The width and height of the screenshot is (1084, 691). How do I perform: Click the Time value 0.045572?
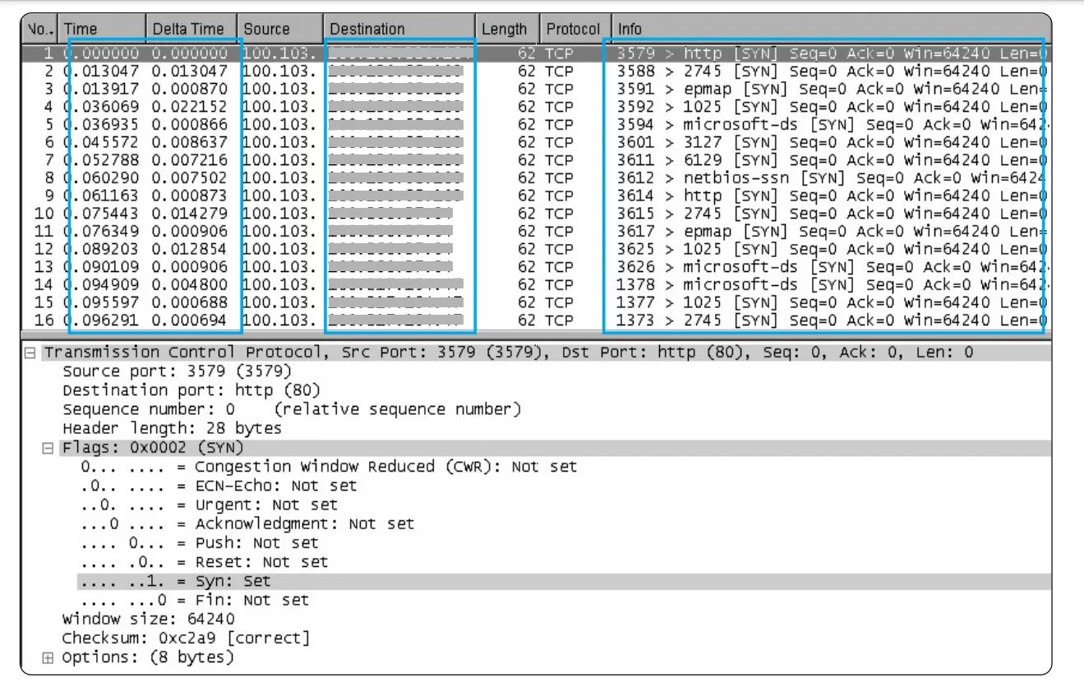click(x=100, y=142)
